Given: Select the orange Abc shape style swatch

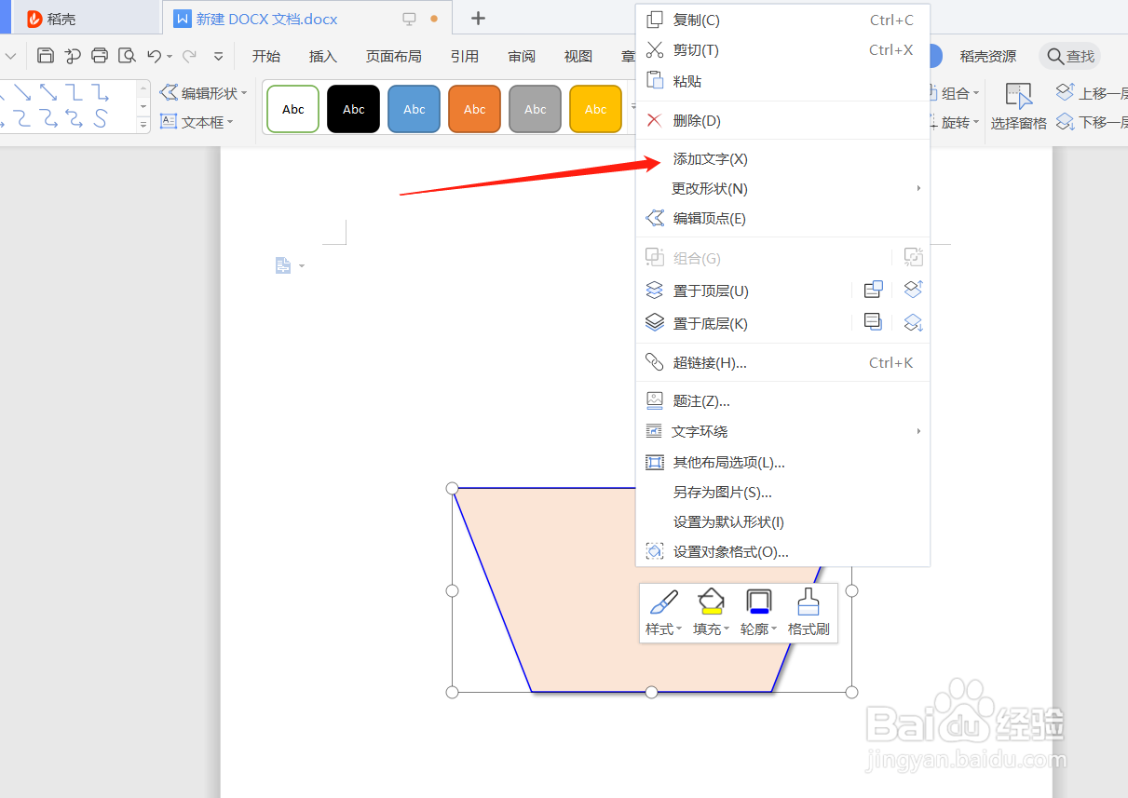Looking at the screenshot, I should pyautogui.click(x=474, y=108).
